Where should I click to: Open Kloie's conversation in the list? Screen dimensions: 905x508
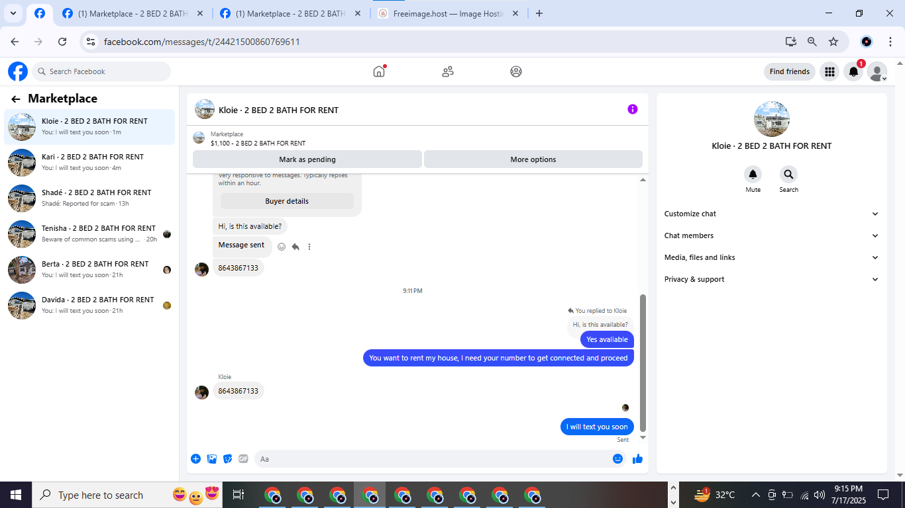point(89,126)
